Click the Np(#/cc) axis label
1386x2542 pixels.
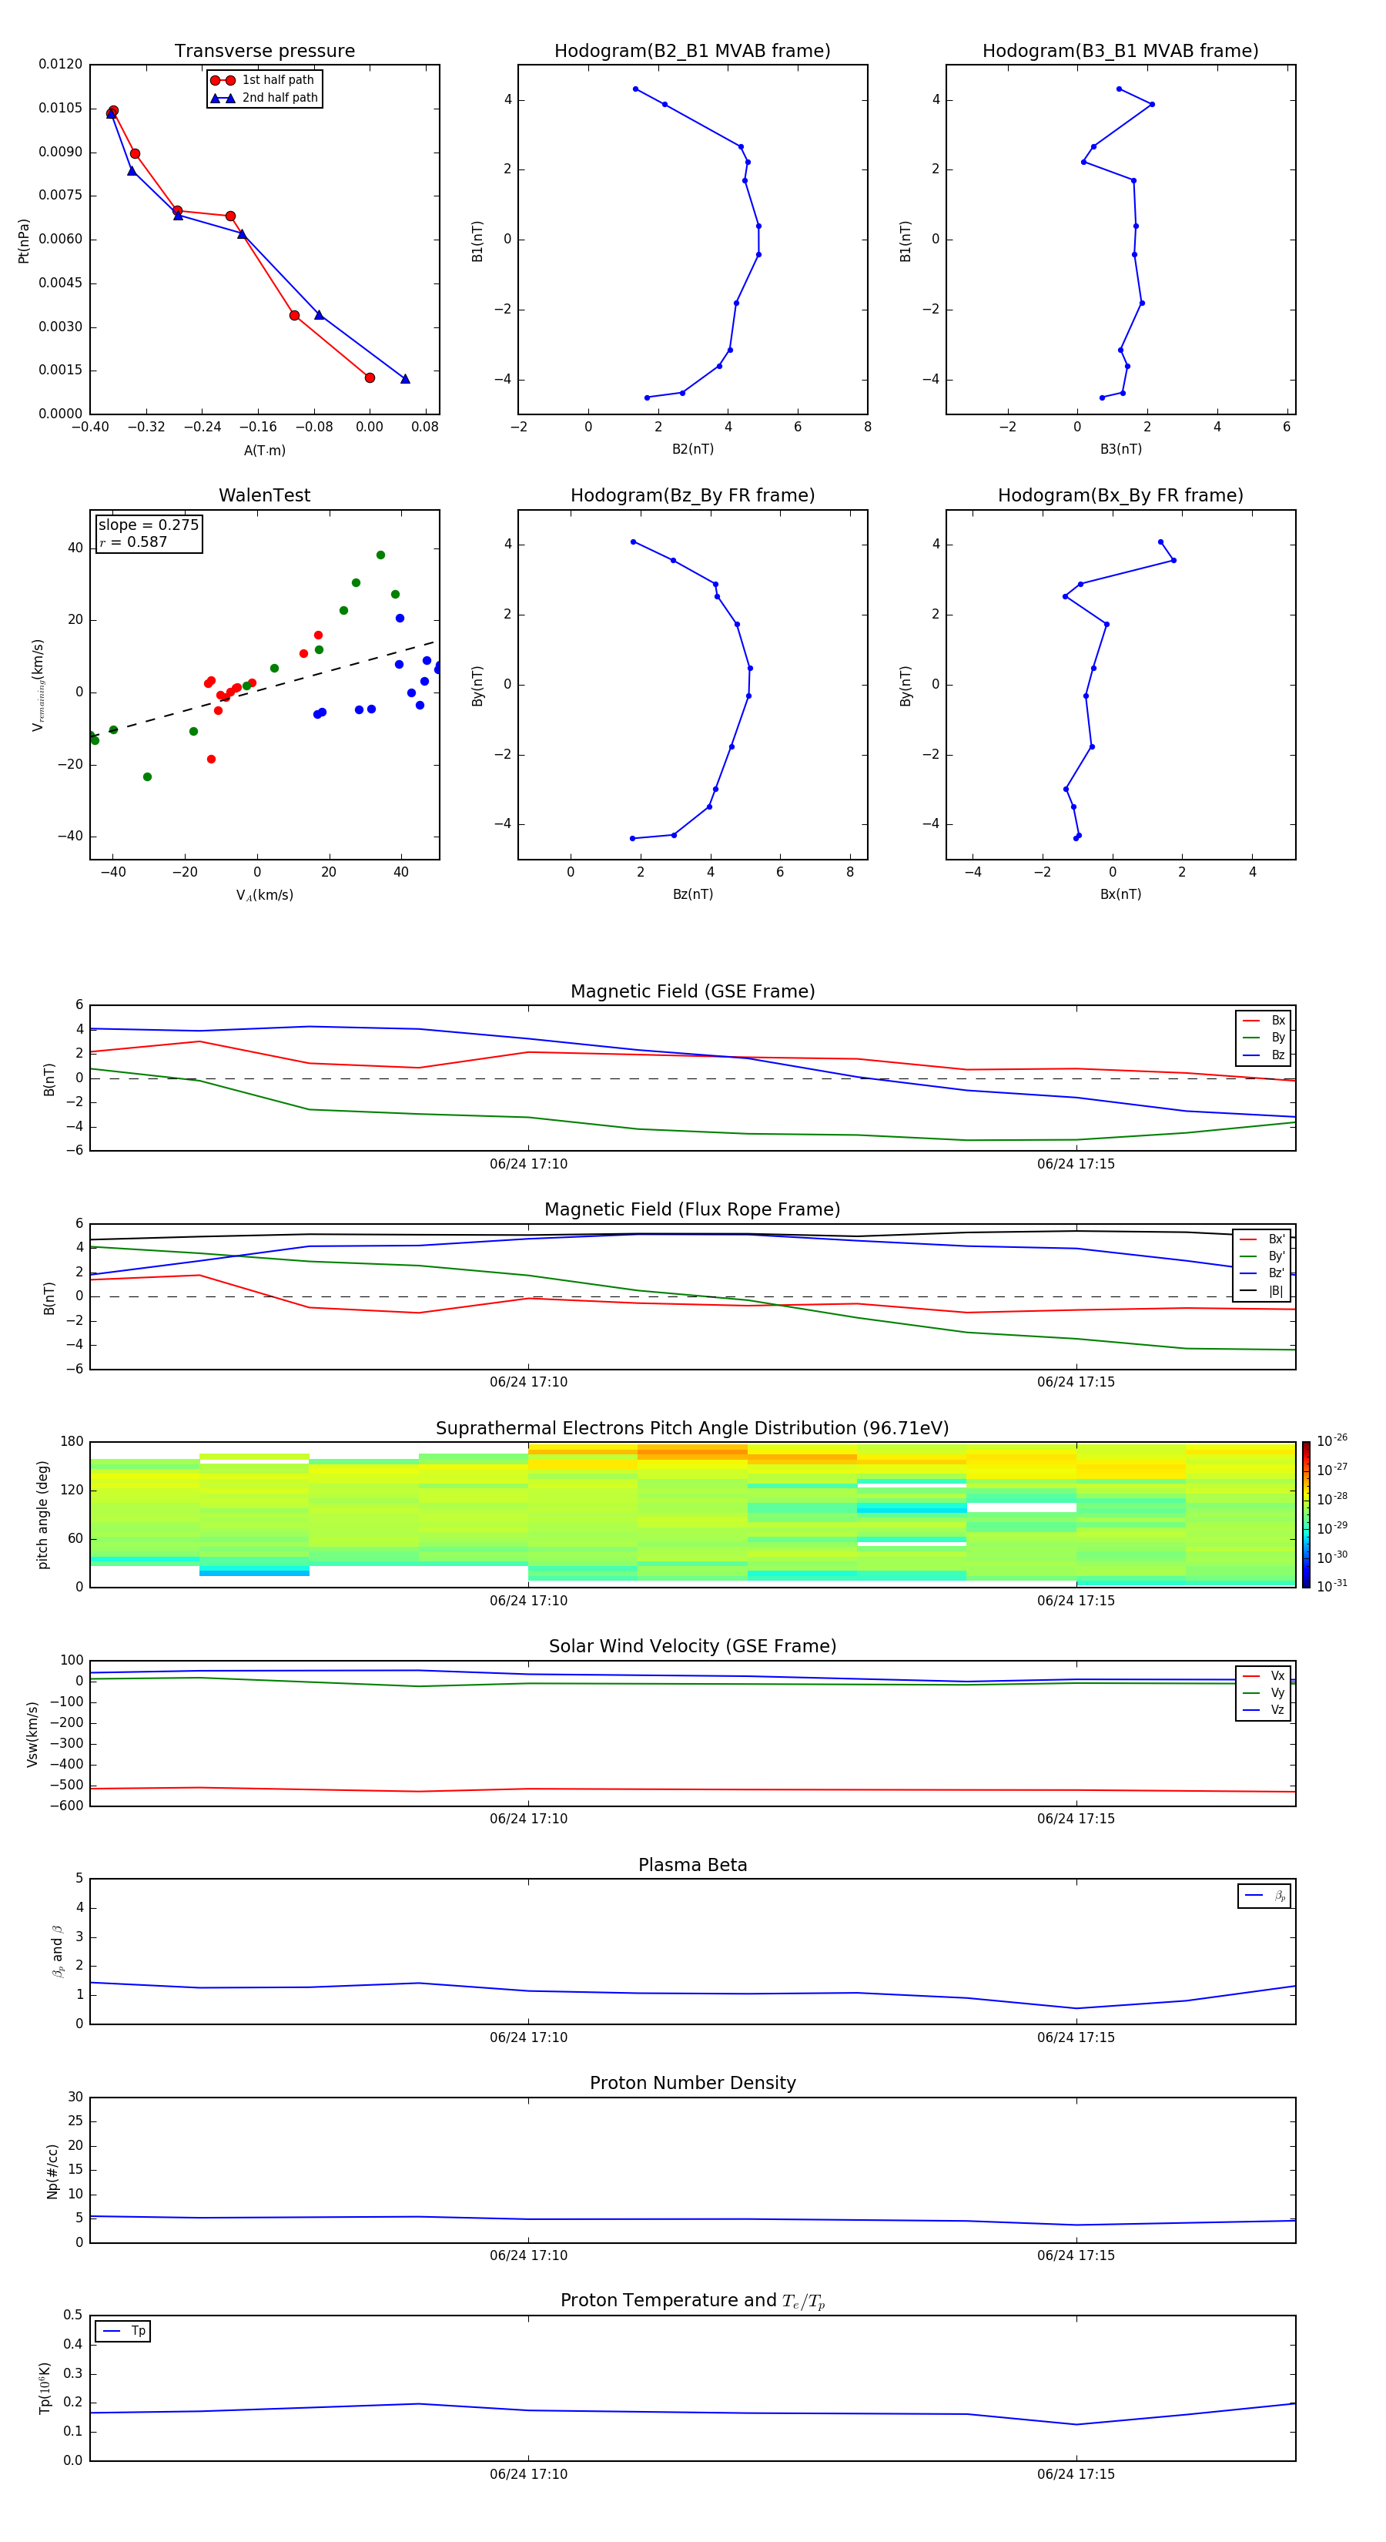coord(52,2171)
